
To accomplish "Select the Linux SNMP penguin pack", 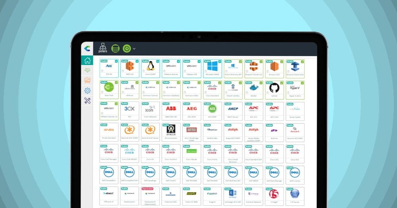I will (x=150, y=69).
